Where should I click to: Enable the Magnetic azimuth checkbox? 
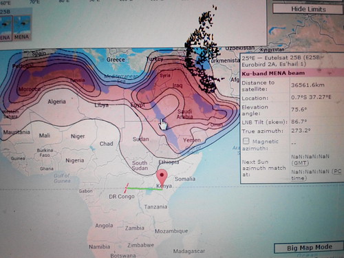(x=246, y=140)
